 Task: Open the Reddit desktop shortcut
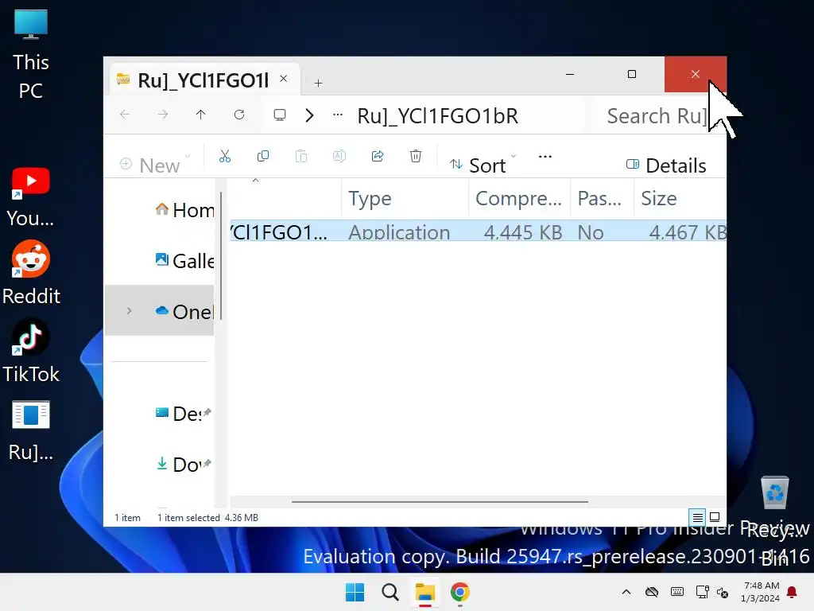(31, 274)
